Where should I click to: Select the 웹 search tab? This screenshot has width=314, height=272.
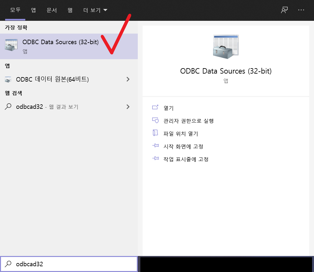70,10
